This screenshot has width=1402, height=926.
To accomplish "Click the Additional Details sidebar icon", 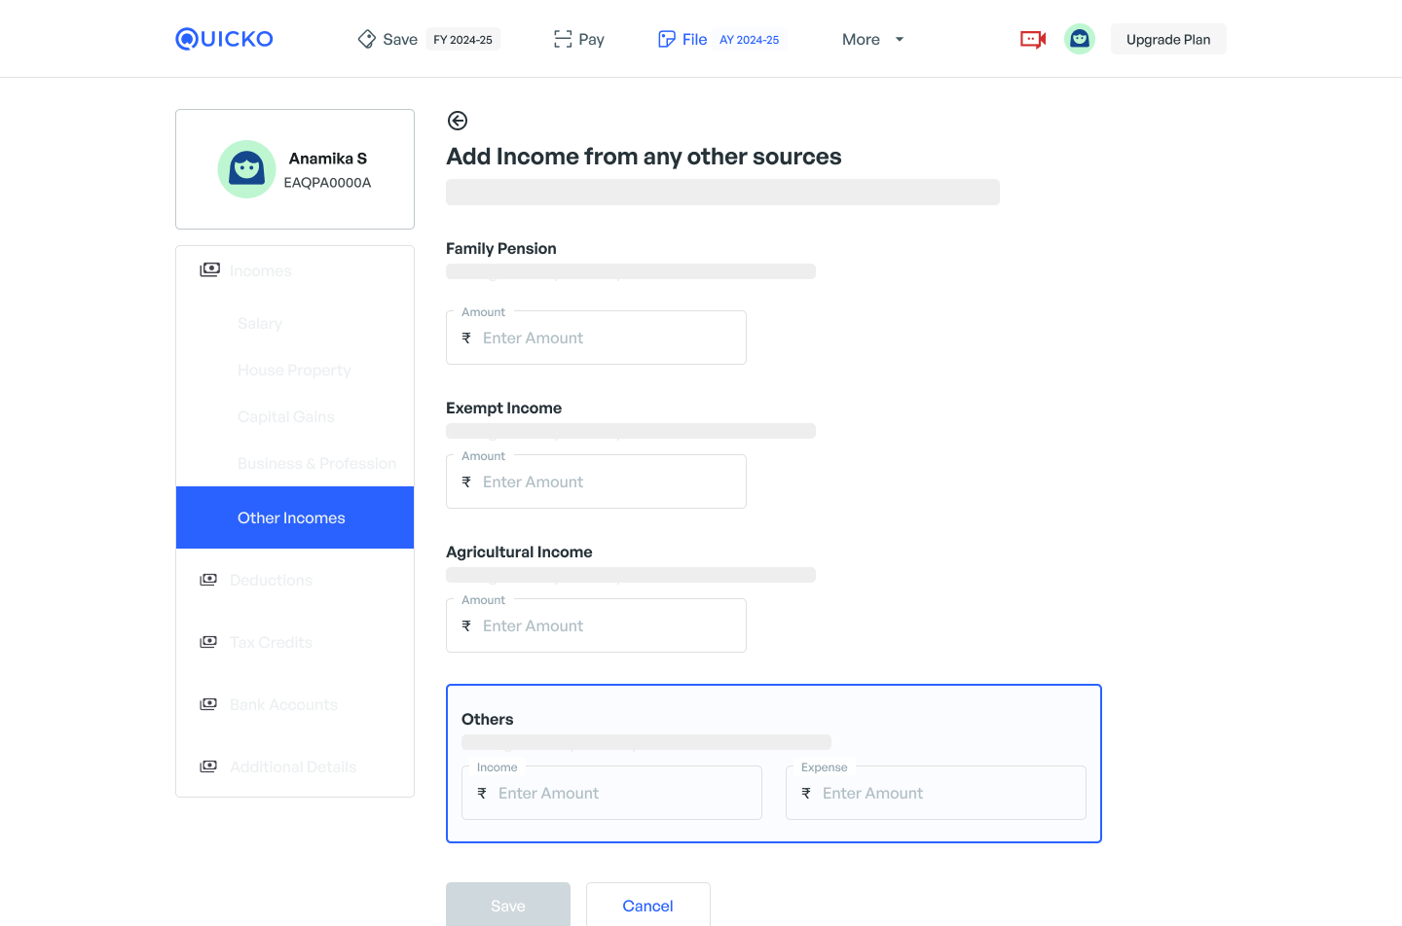I will click(x=208, y=766).
